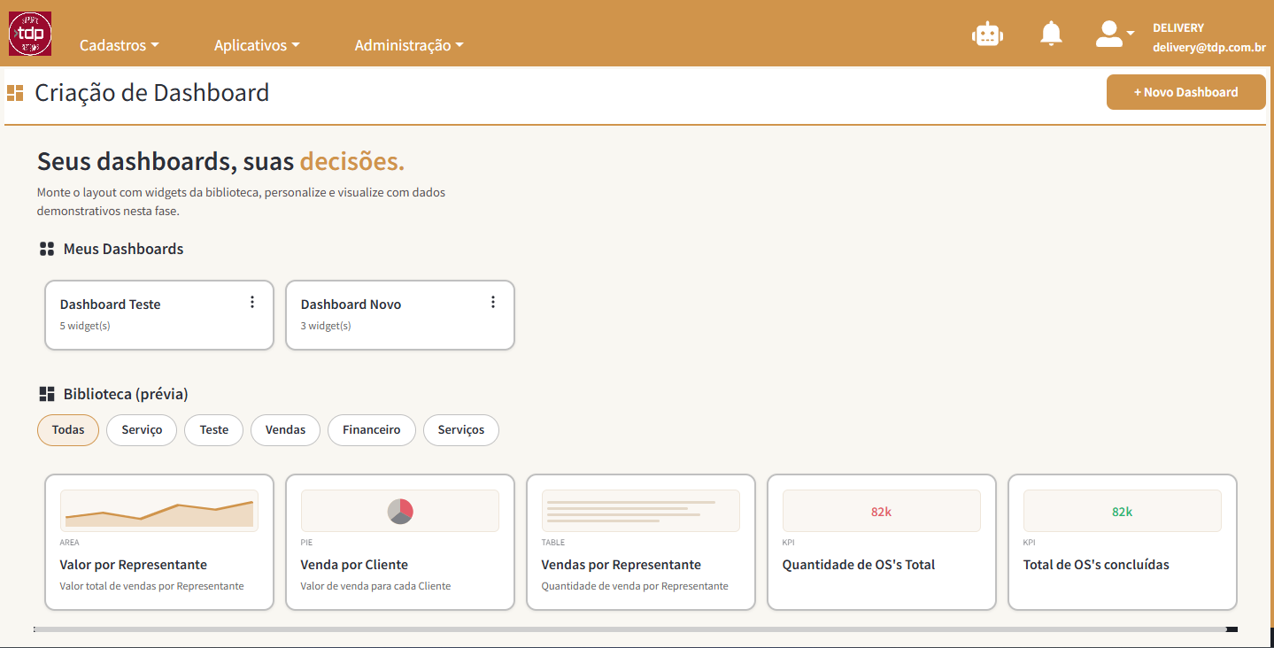
Task: Click the Criação de Dashboard heading
Action: [152, 92]
